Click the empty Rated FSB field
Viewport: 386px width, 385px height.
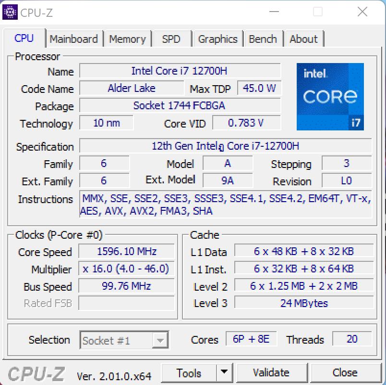pyautogui.click(x=127, y=303)
